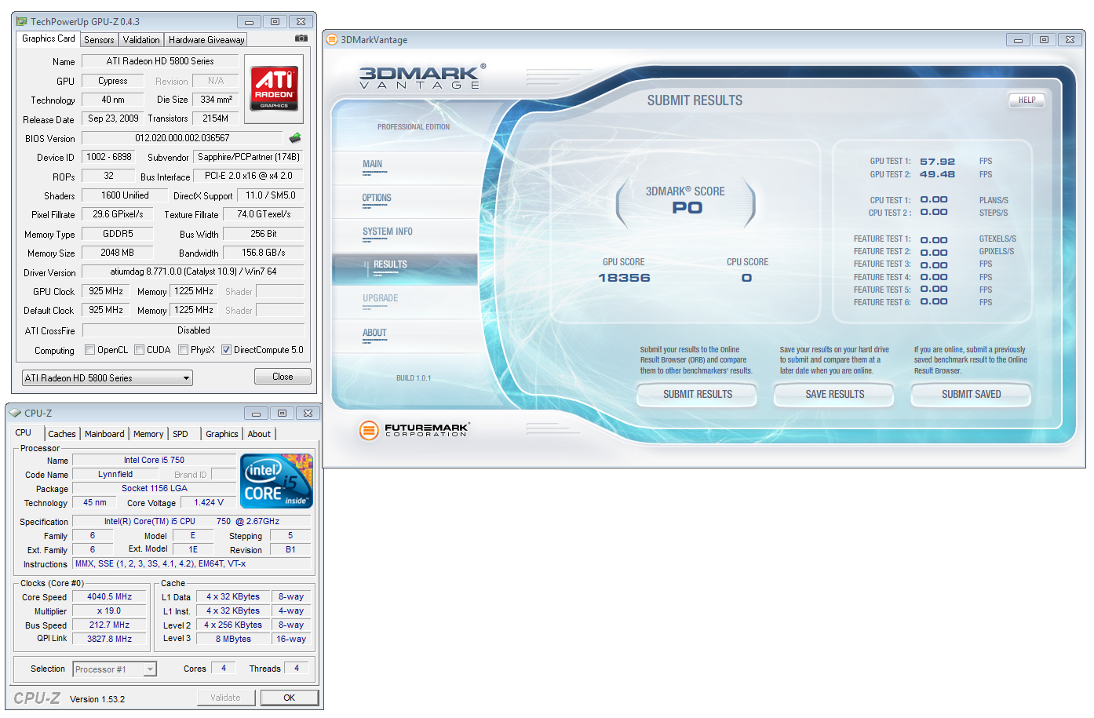The width and height of the screenshot is (1094, 718).
Task: Click the Close button in GPU-Z
Action: coord(283,377)
